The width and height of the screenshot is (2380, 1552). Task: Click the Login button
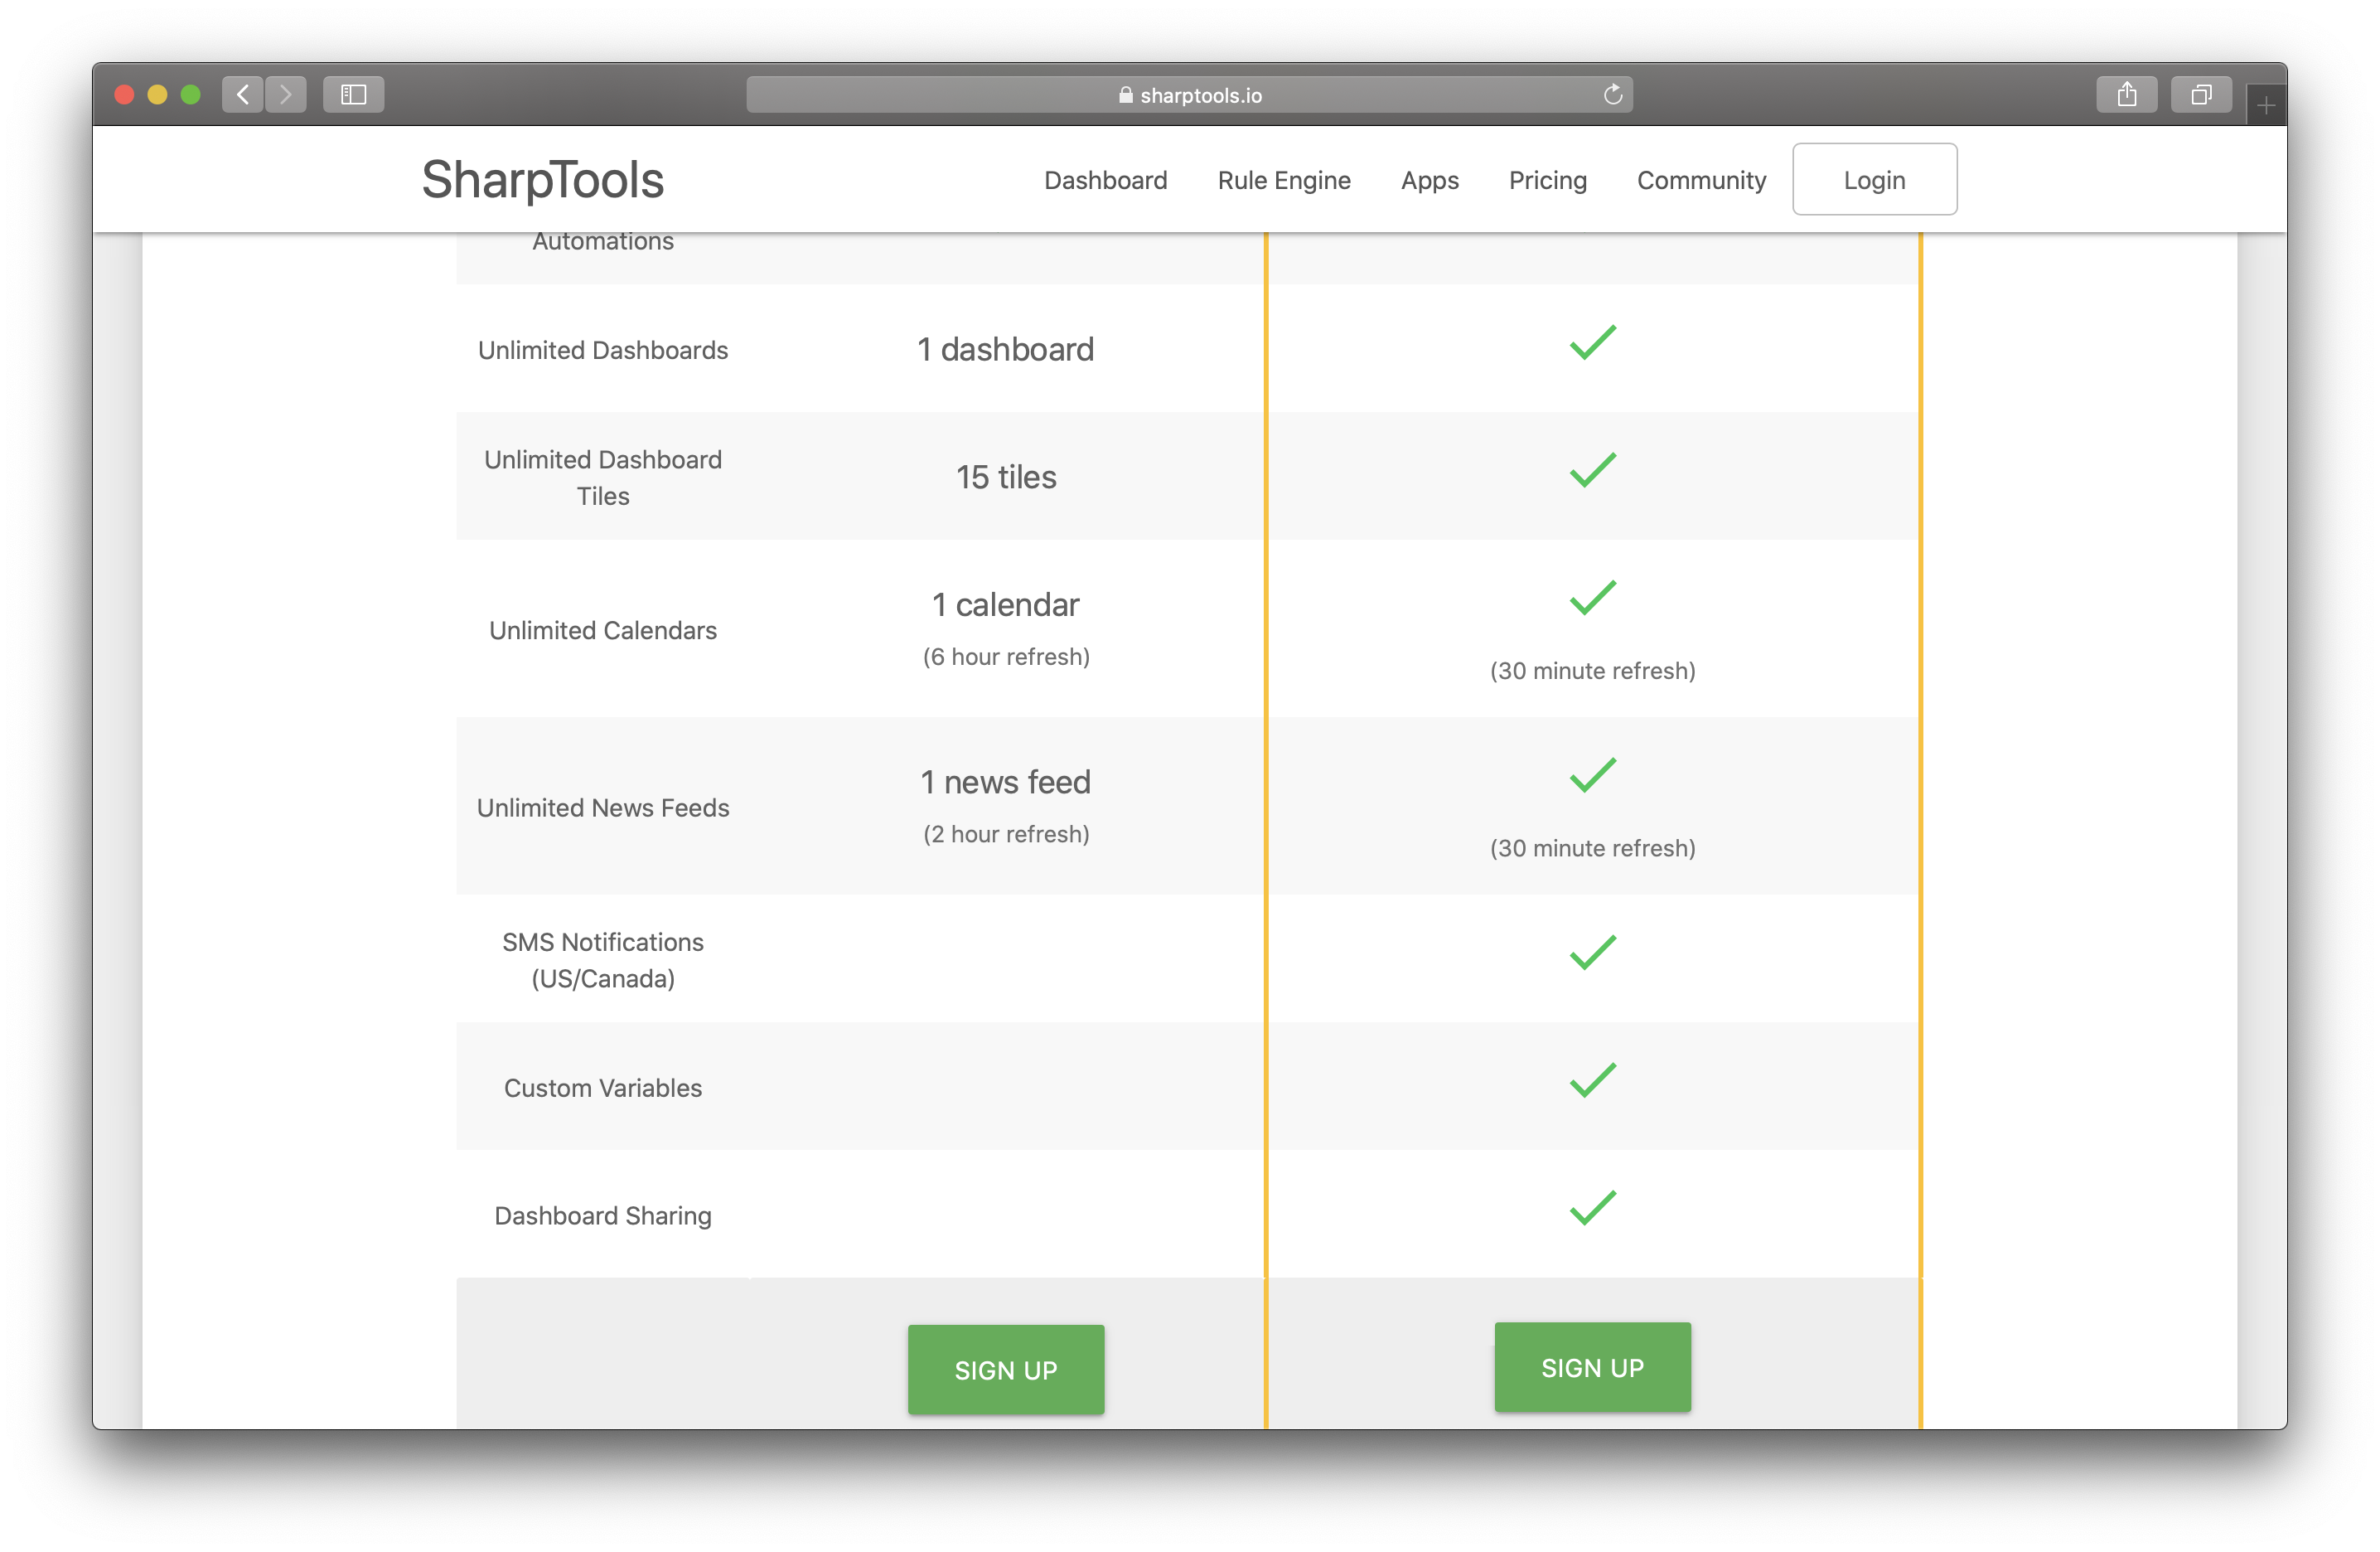coord(1874,180)
